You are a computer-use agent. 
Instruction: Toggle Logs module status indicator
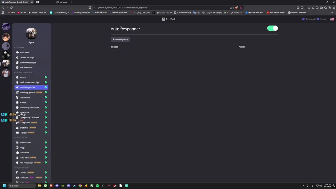tap(46, 148)
